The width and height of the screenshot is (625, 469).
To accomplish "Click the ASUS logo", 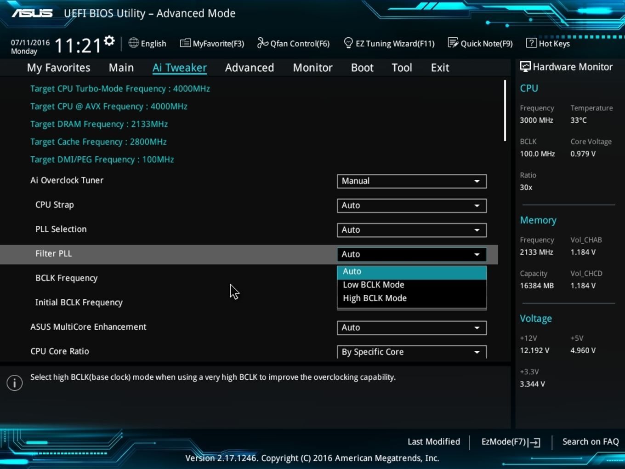I will tap(32, 13).
